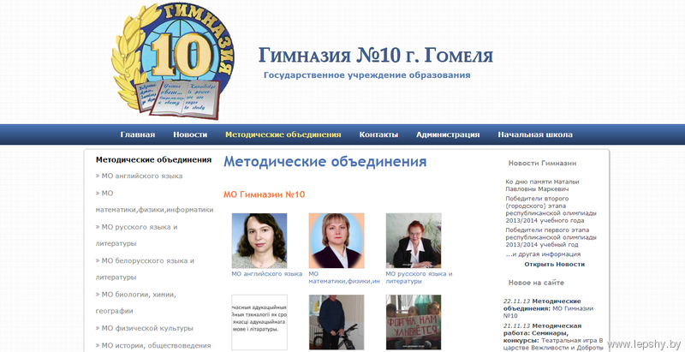
Task: Open caption link МО английского языка under photo
Action: pyautogui.click(x=267, y=274)
